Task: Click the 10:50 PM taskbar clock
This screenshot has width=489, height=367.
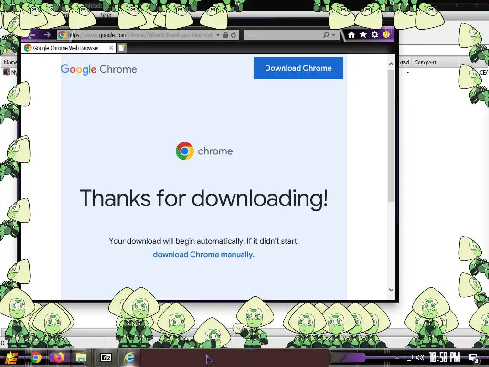Action: pyautogui.click(x=445, y=357)
